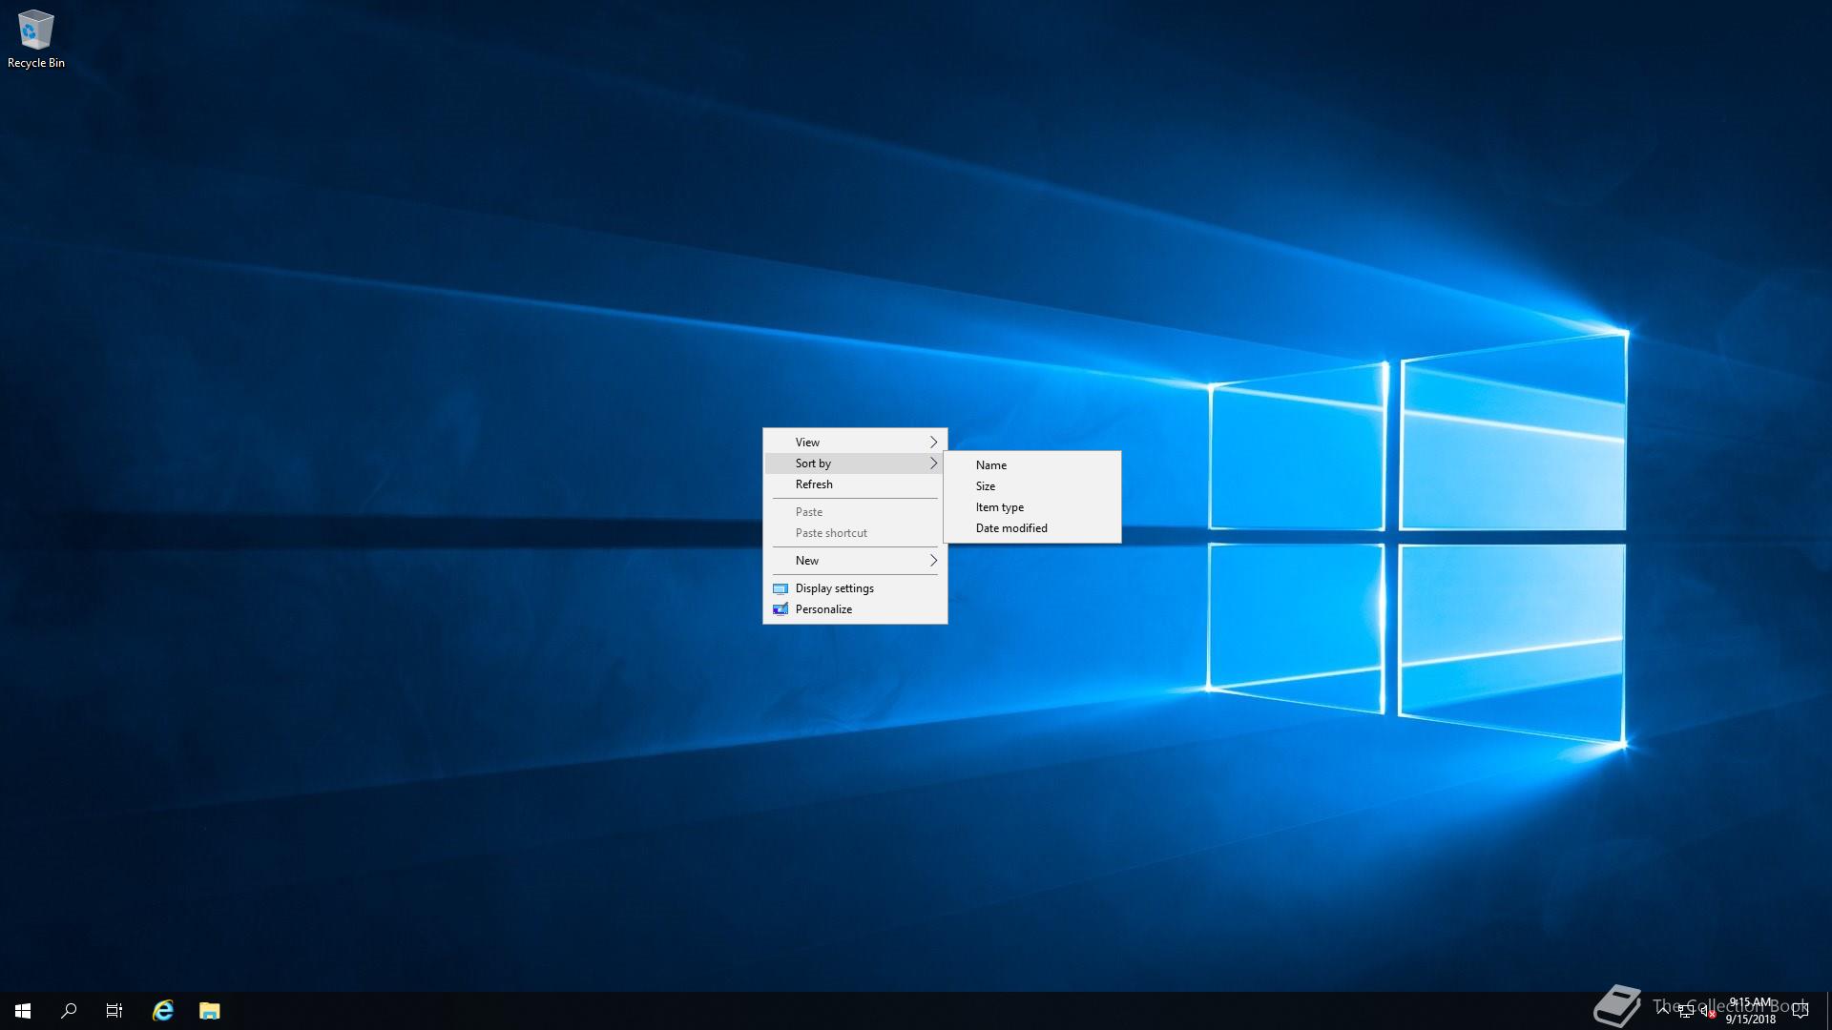Screen dimensions: 1832x1030
Task: Launch Internet Explorer from the taskbar
Action: click(163, 1011)
